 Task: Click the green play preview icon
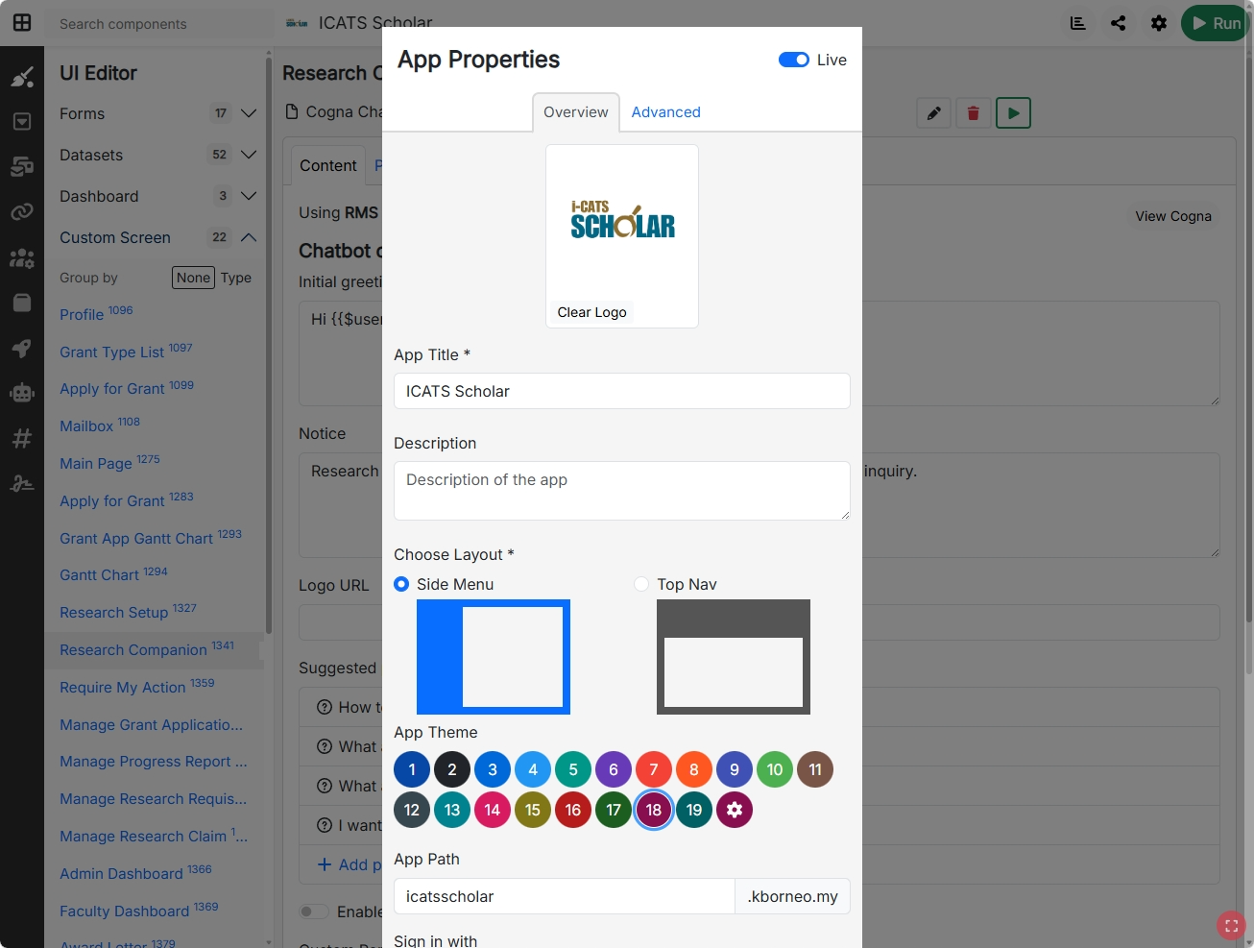coord(1013,113)
